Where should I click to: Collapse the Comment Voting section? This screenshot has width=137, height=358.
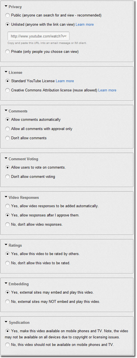[6, 158]
